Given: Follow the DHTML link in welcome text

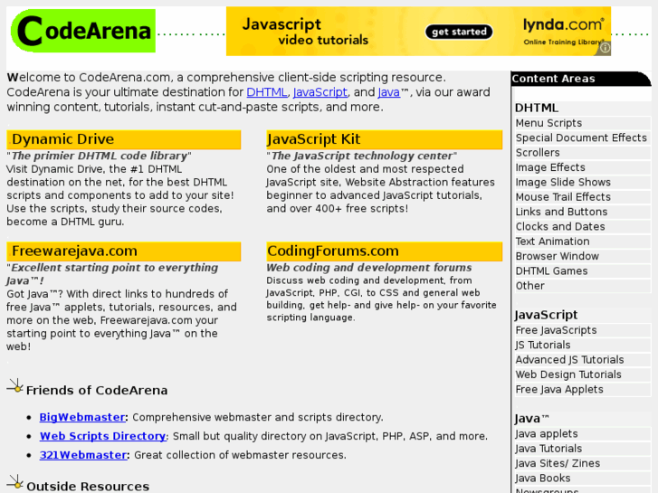Looking at the screenshot, I should [266, 92].
